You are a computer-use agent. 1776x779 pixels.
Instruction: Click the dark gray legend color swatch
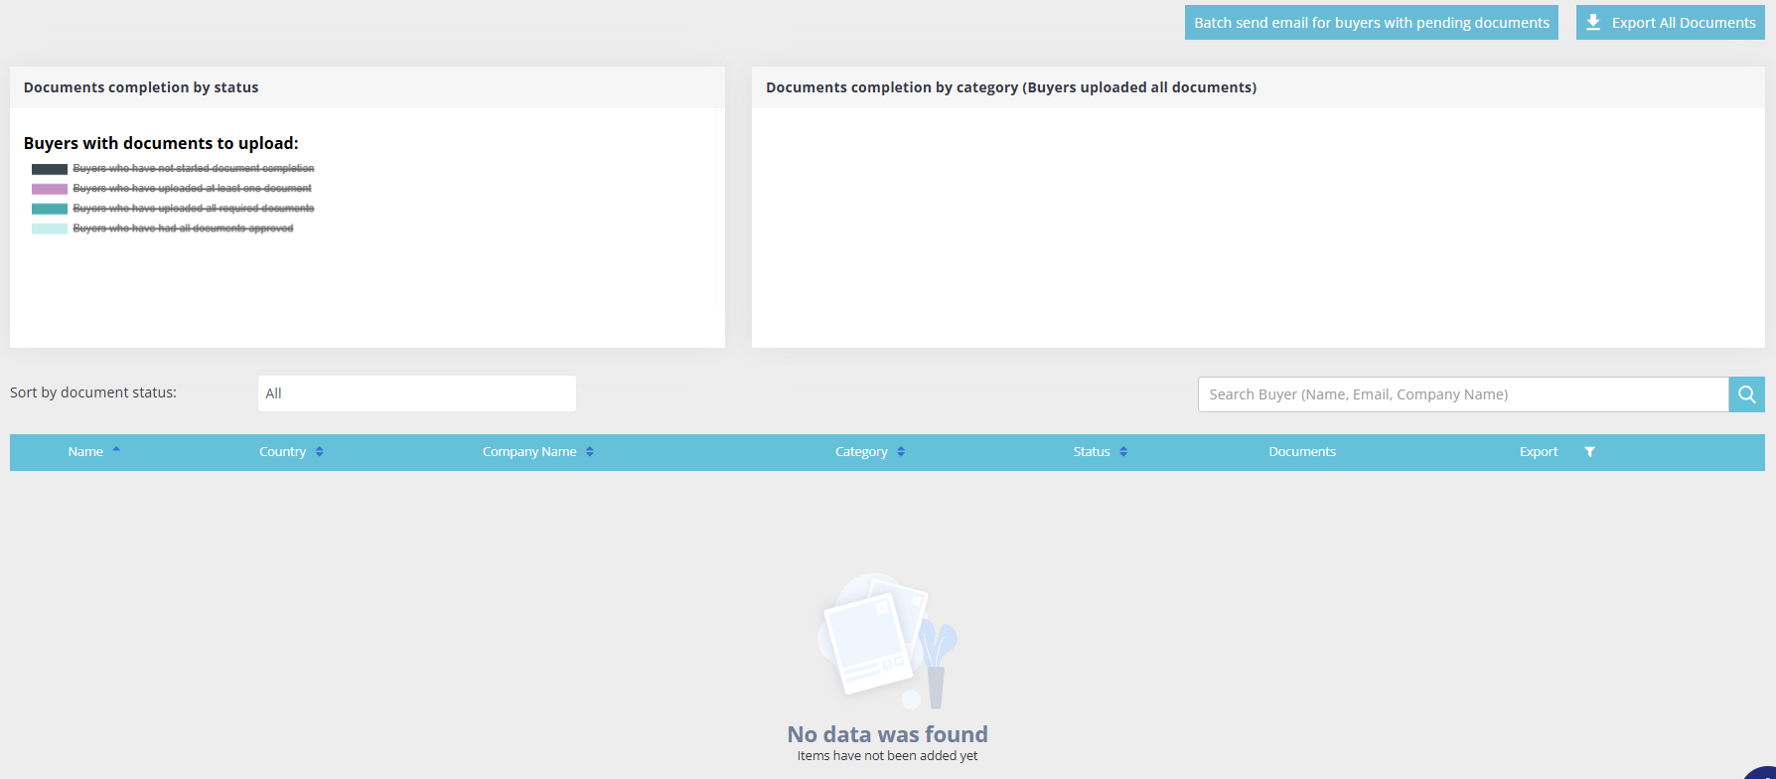point(50,169)
